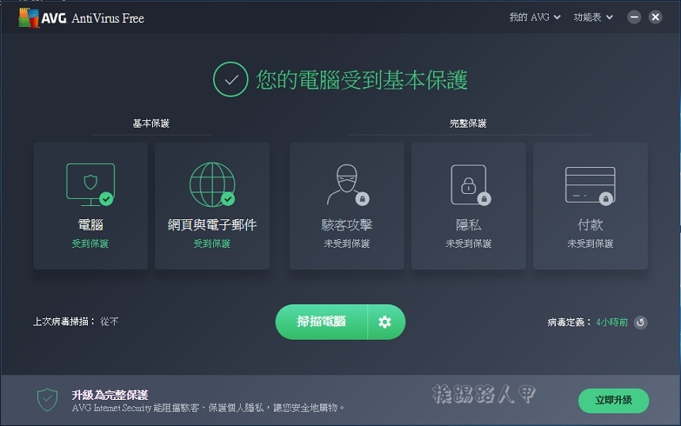The width and height of the screenshot is (681, 426).
Task: Click the 基本保護 section heading
Action: [x=151, y=124]
